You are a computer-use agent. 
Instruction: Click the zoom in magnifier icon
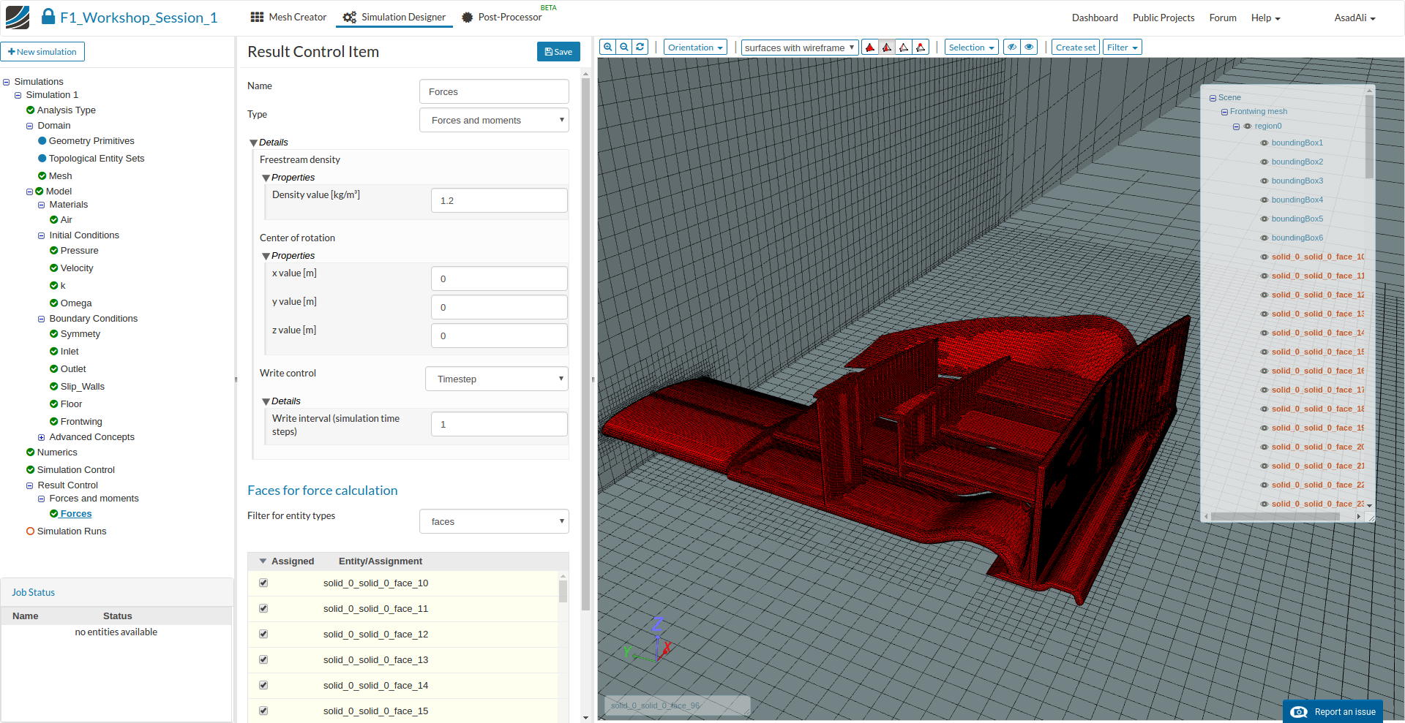(607, 47)
